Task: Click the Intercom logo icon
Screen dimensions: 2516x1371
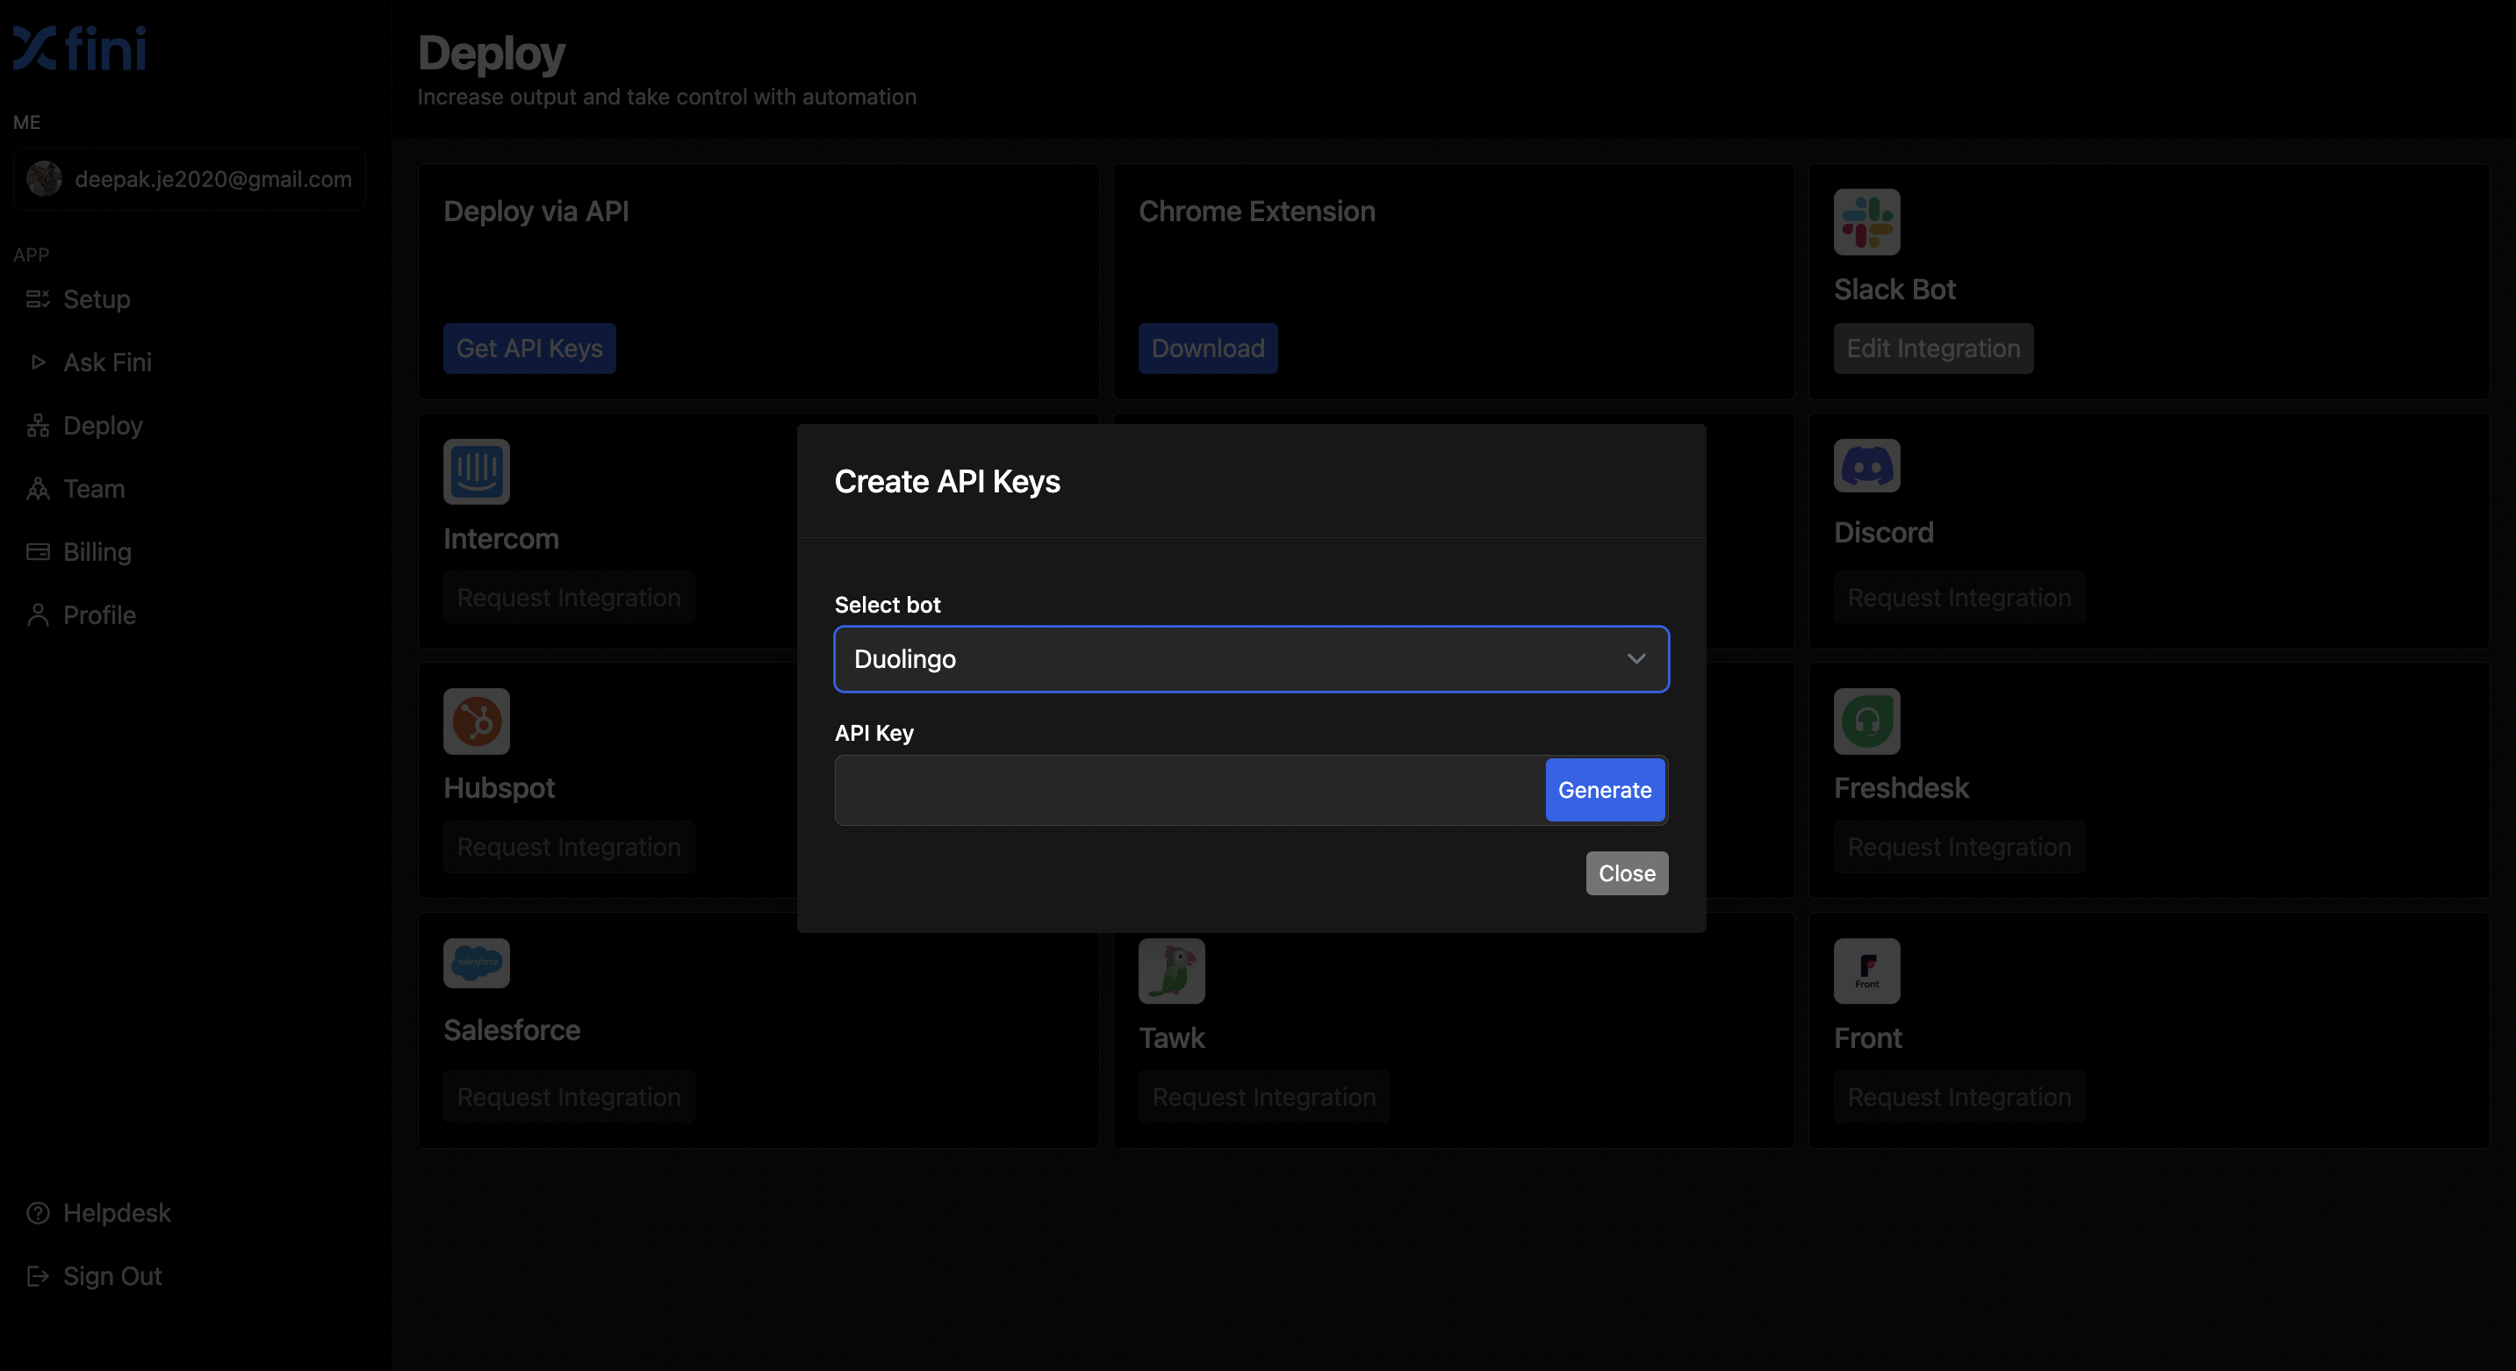Action: (476, 471)
